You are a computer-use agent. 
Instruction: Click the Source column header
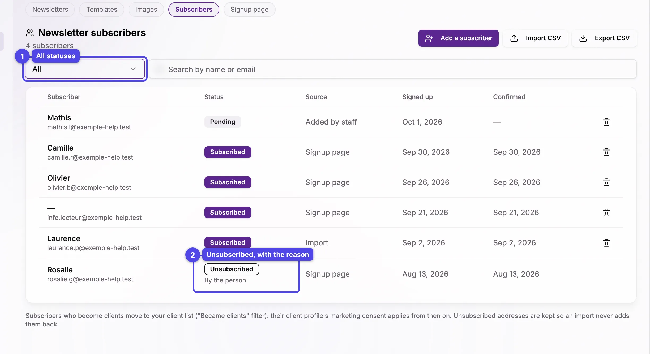tap(316, 97)
